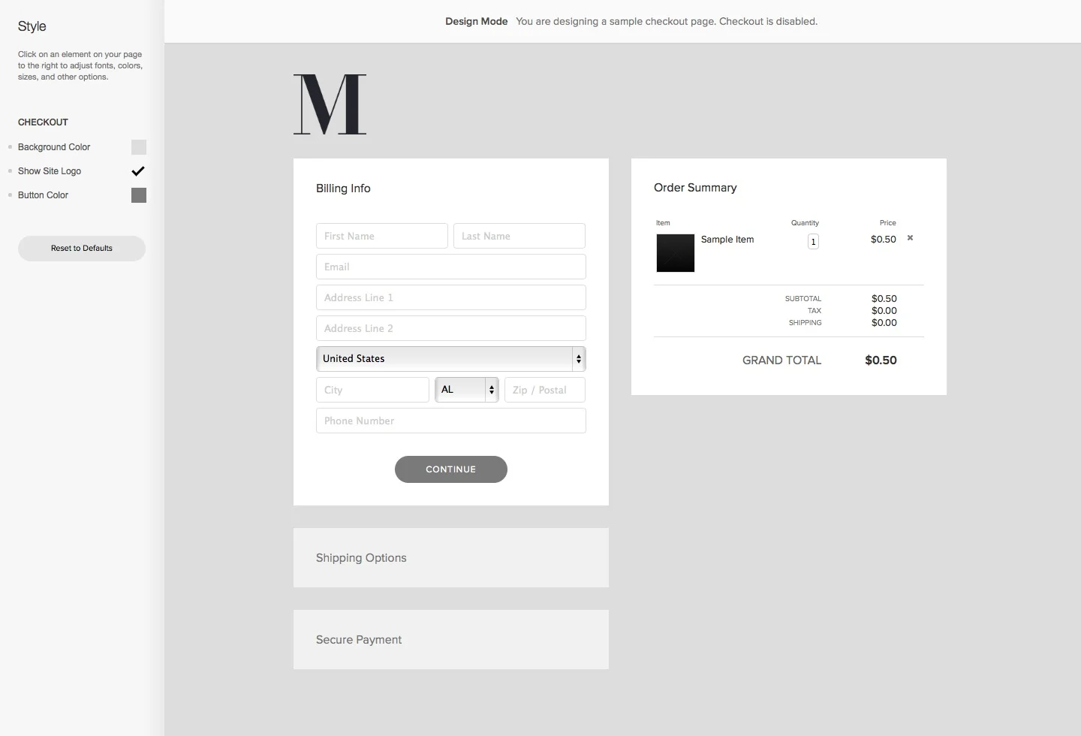Screen dimensions: 1081x736
Task: Click the Sample Item thumbnail image
Action: click(675, 253)
